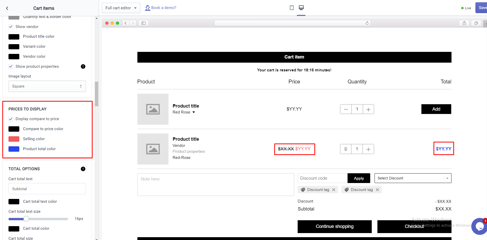Open Vendor color swatch

pos(14,57)
